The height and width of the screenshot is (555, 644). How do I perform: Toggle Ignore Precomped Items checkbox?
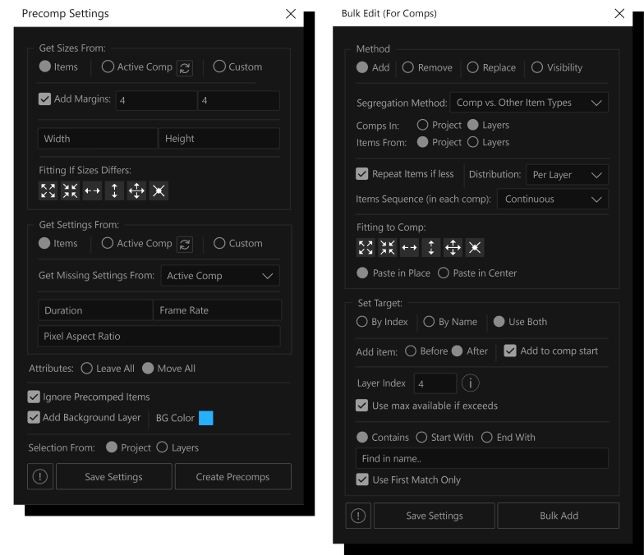pos(34,397)
